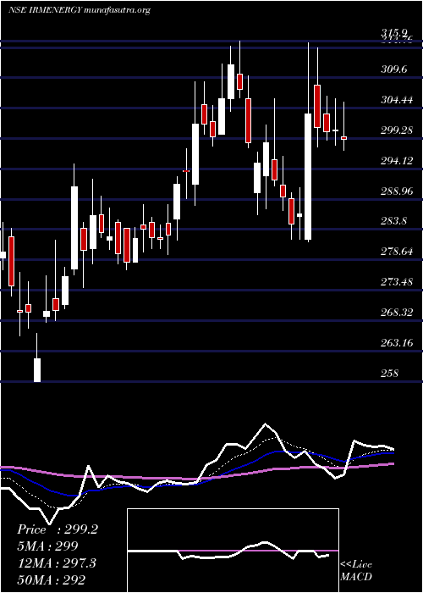Click the last red candlestick near 299.28

point(343,138)
